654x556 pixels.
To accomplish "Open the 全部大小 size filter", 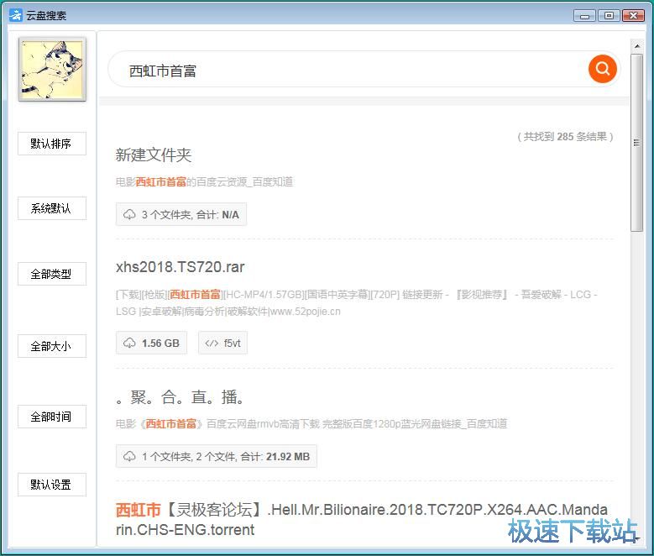I will click(52, 346).
